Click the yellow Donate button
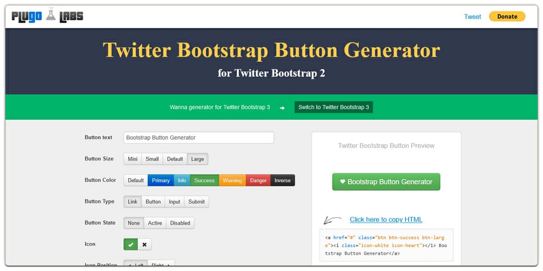 pyautogui.click(x=507, y=16)
